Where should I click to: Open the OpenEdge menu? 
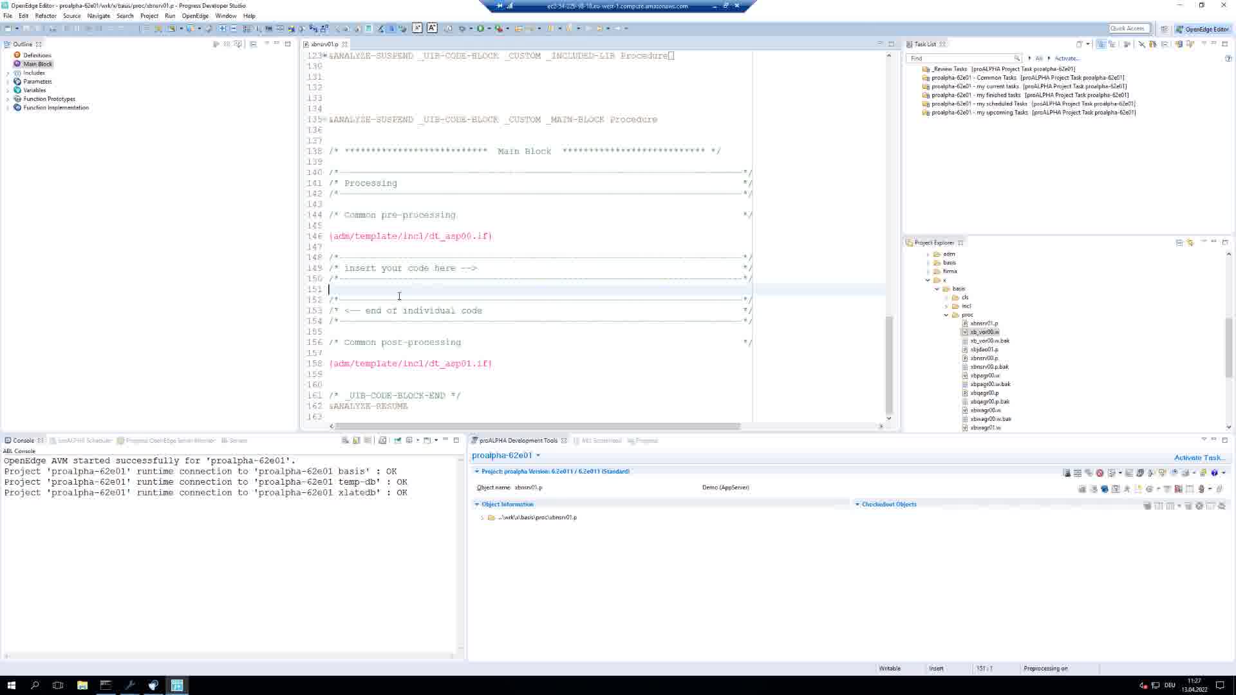point(195,15)
